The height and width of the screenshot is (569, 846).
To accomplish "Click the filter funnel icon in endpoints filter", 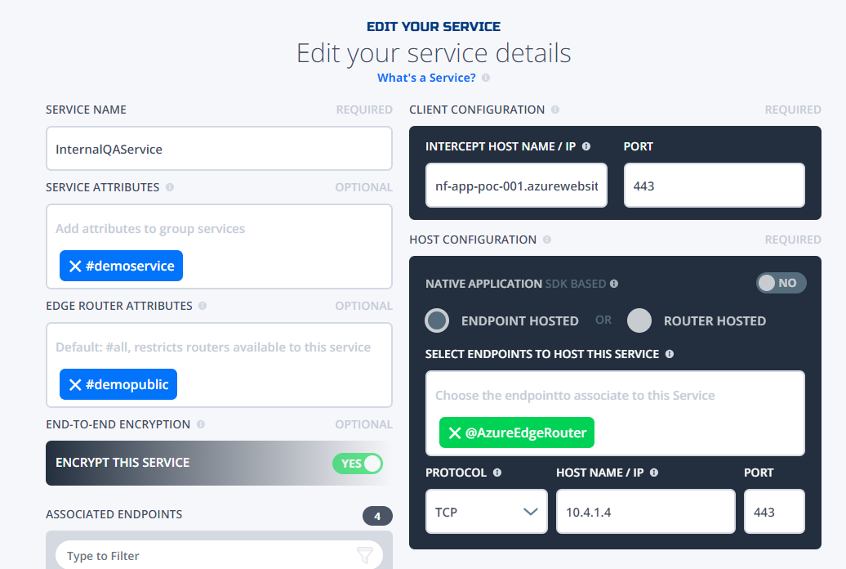I will point(364,555).
